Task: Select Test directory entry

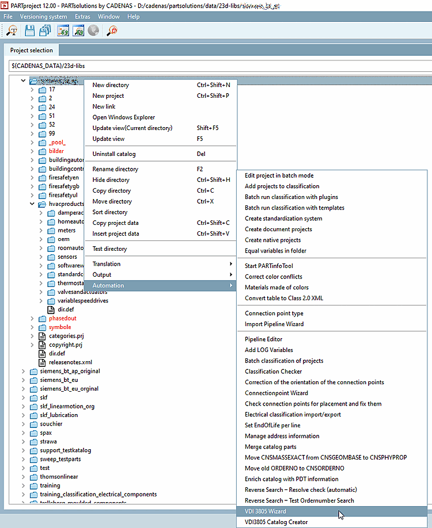Action: pos(161,249)
